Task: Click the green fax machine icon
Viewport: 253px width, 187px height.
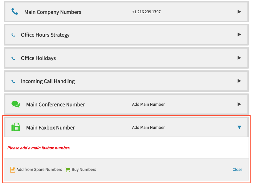Action: point(16,127)
